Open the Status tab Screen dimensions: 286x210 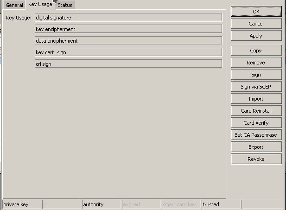click(x=65, y=5)
